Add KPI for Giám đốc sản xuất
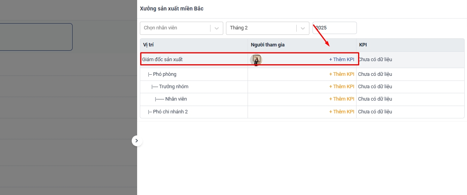 pyautogui.click(x=341, y=60)
